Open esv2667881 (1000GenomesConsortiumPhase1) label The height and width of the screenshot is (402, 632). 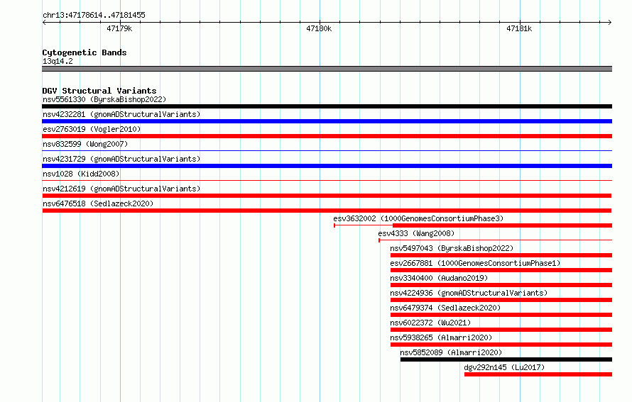(x=475, y=263)
